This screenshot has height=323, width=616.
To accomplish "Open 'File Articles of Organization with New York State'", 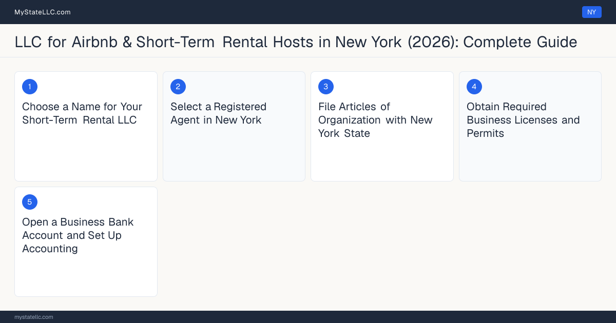I will tap(375, 120).
